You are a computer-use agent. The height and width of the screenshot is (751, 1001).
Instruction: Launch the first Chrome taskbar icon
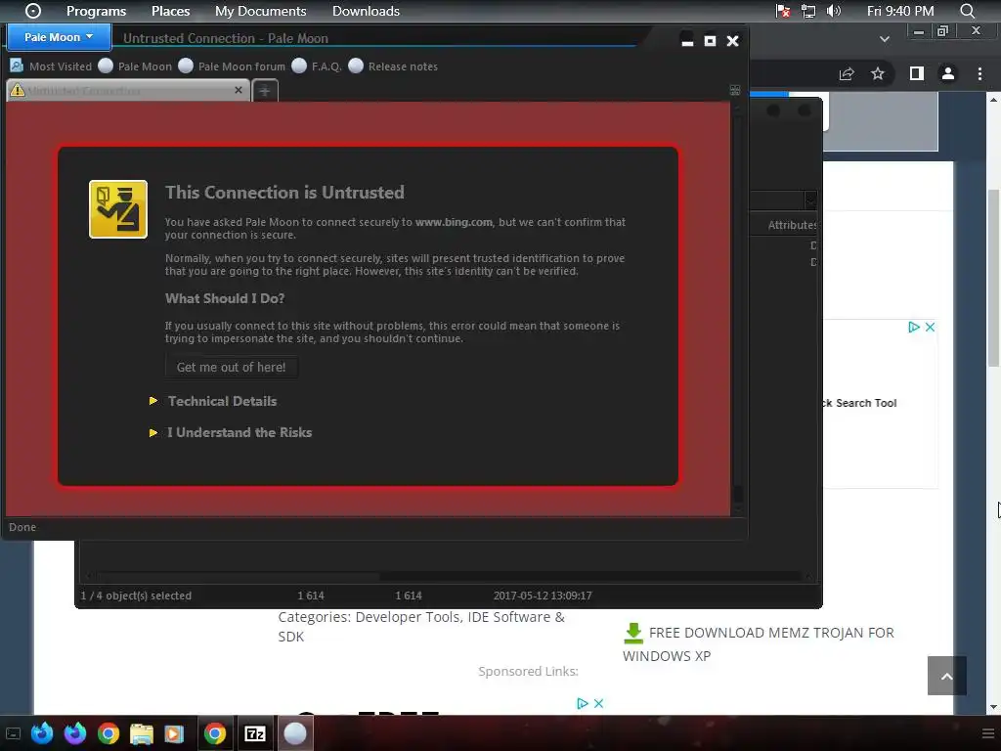coord(109,733)
